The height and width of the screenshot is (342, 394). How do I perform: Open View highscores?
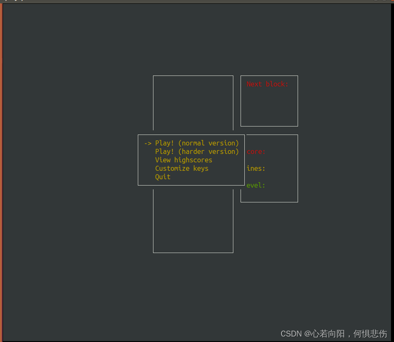coord(183,160)
